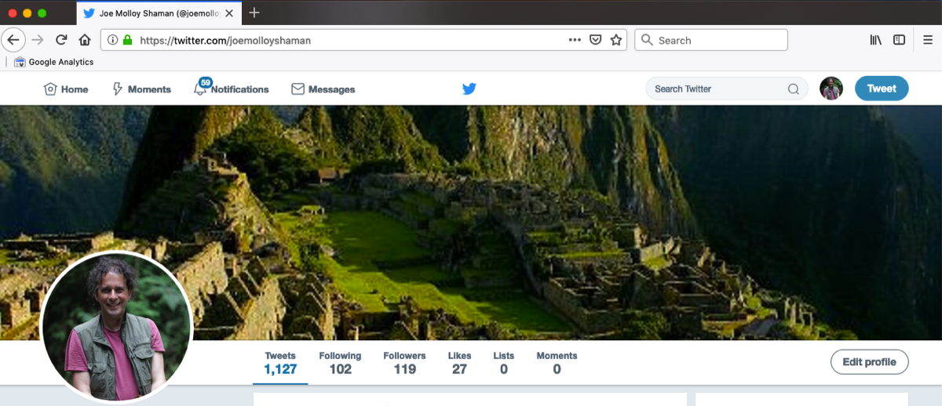Image resolution: width=942 pixels, height=406 pixels.
Task: Open Twitter Home
Action: [66, 89]
